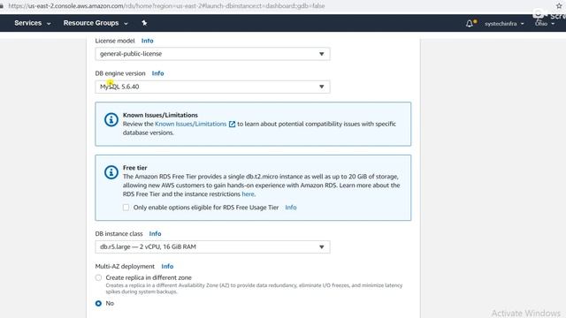Screen dimensions: 566x318
Task: Open Info link for Multi-AZ deployment
Action: tap(167, 266)
